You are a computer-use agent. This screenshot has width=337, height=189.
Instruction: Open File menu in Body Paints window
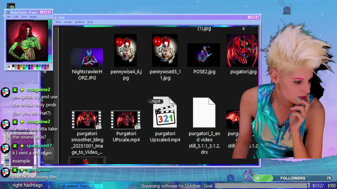click(8, 17)
